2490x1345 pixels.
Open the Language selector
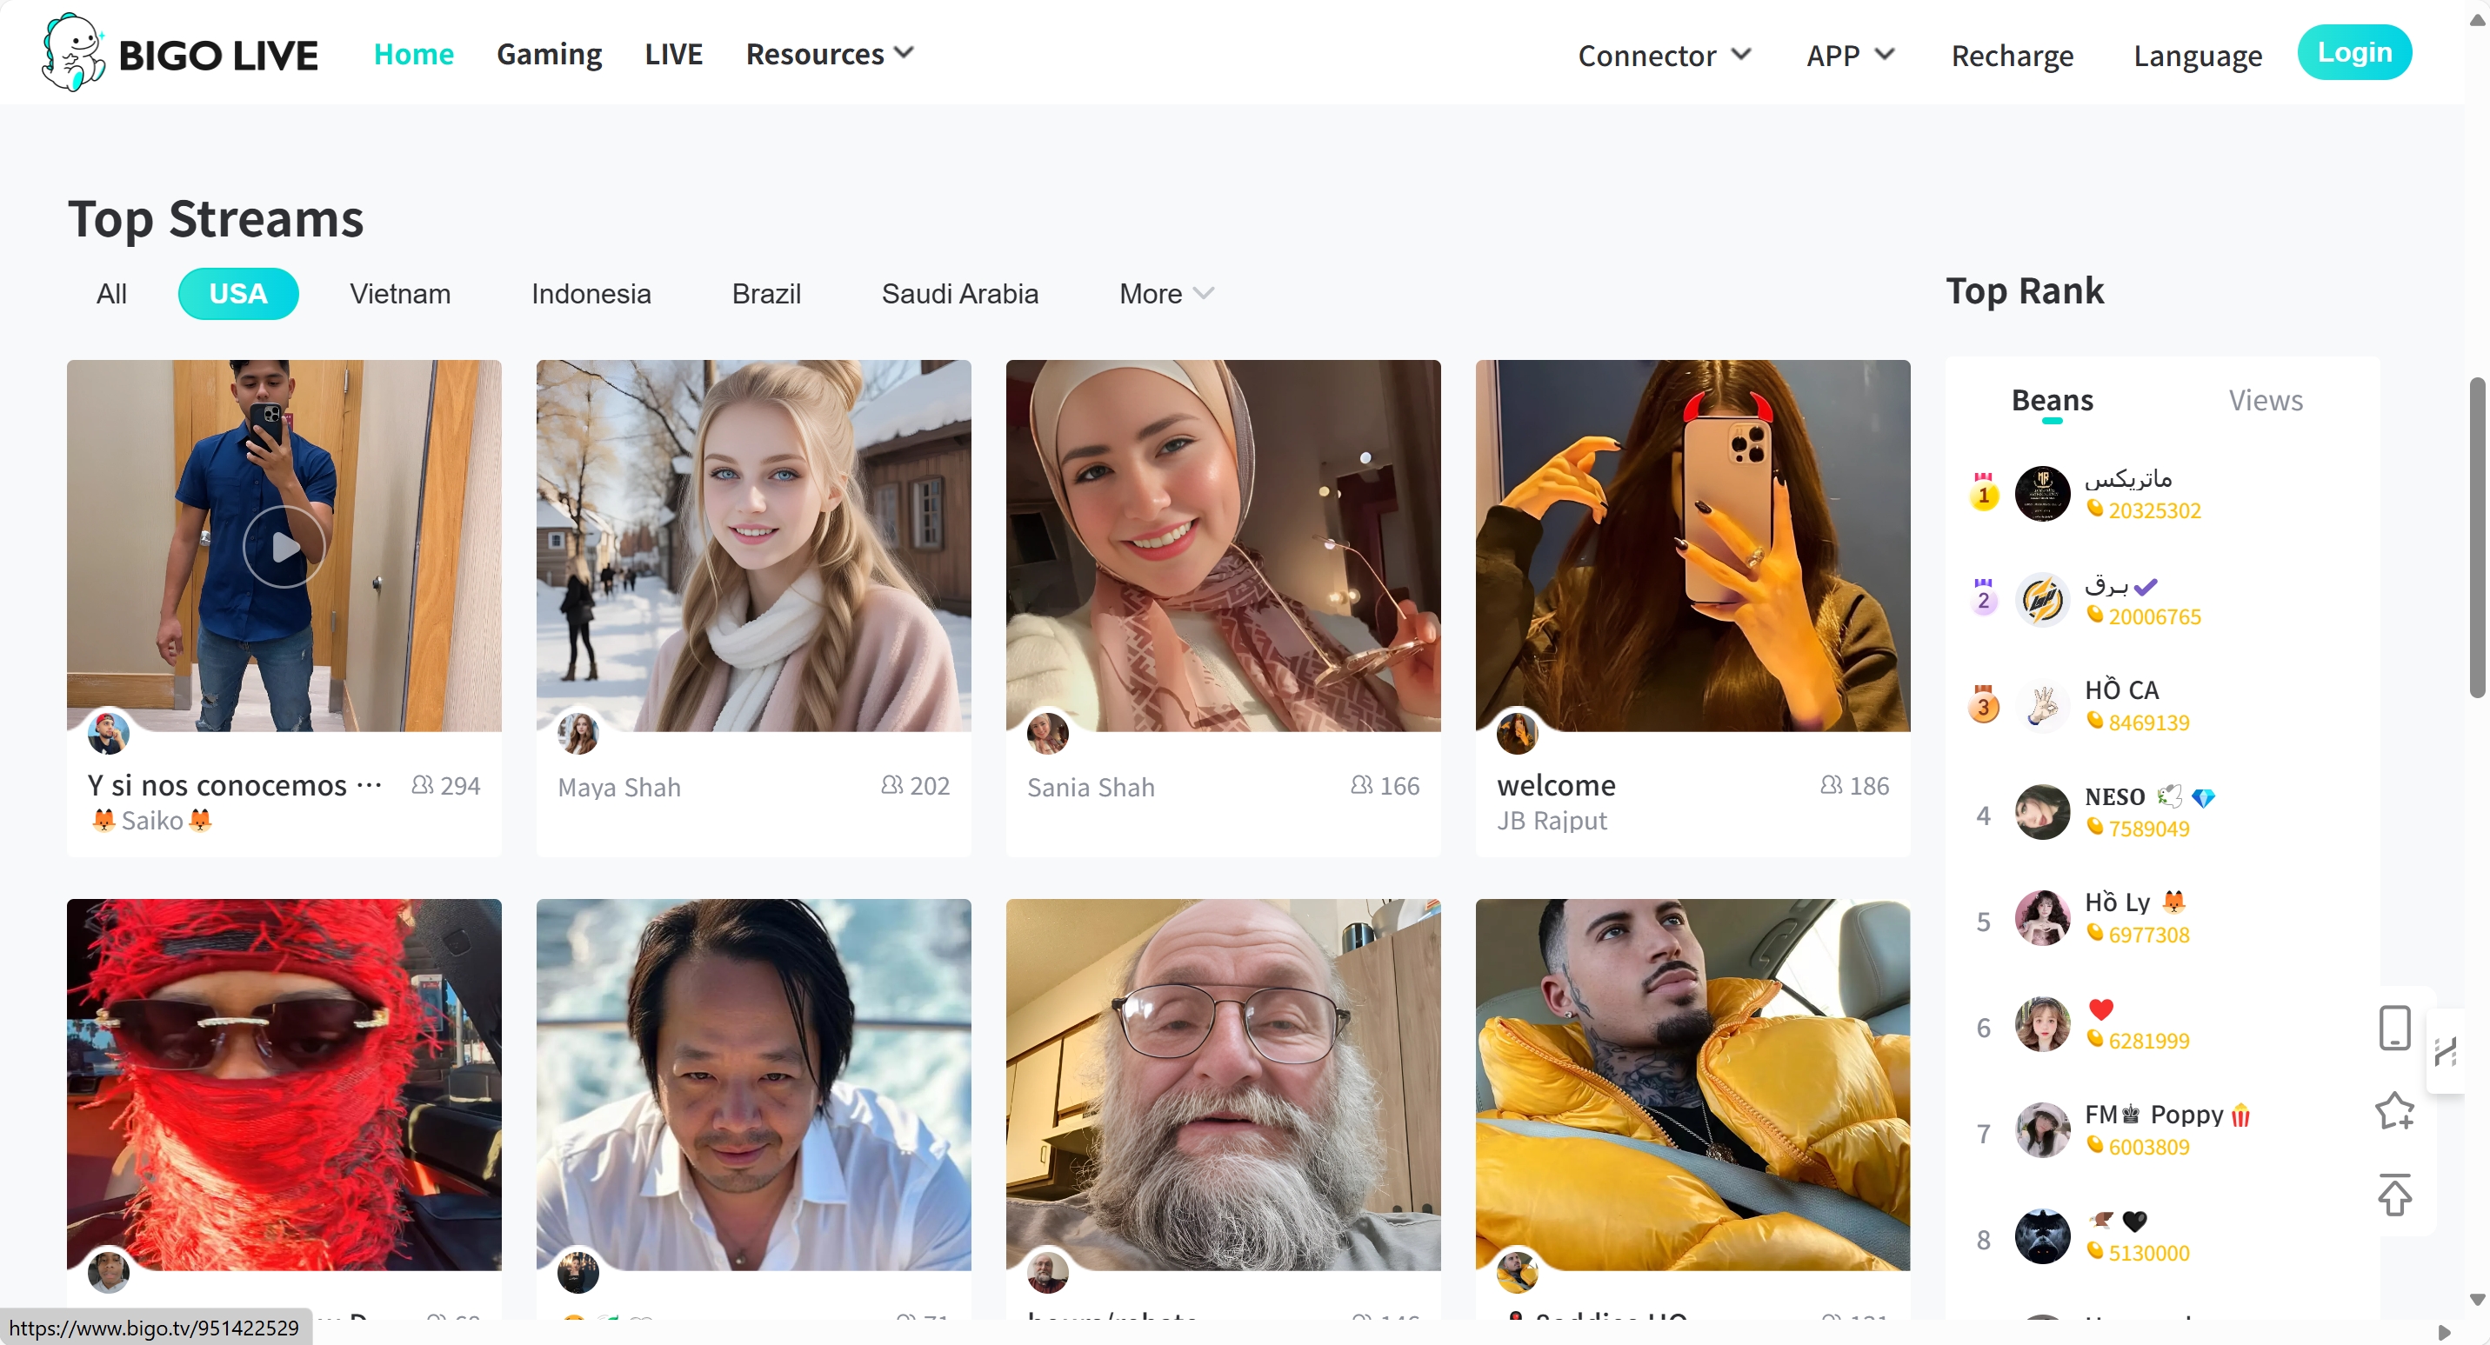[x=2197, y=55]
